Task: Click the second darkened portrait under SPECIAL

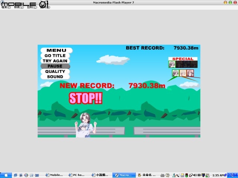Action: click(179, 64)
